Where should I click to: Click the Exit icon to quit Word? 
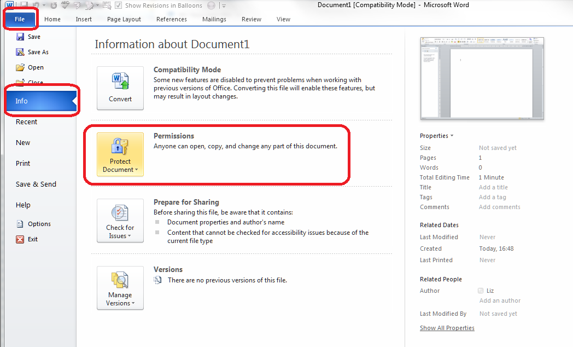[x=20, y=239]
